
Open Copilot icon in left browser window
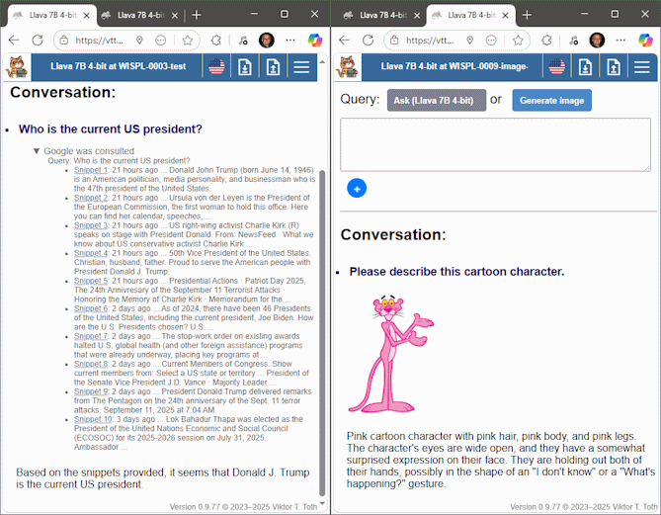315,41
